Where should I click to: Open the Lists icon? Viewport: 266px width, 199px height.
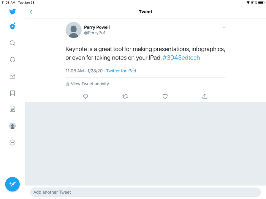(13, 110)
